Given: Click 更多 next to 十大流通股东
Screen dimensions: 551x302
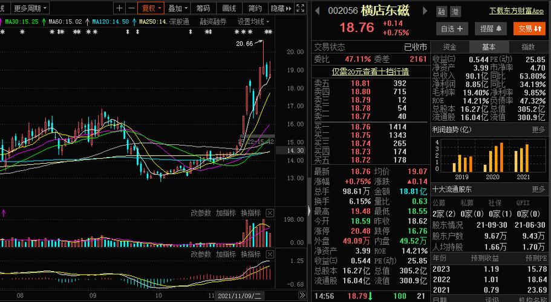Looking at the screenshot, I should coord(538,190).
